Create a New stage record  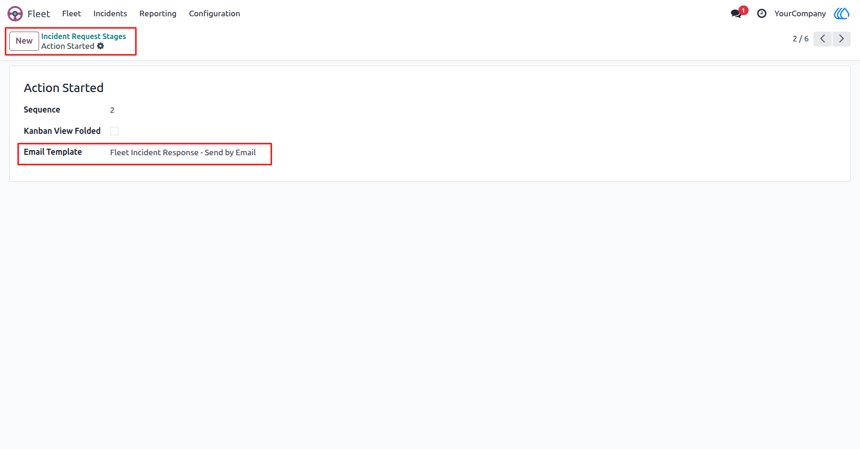[x=24, y=41]
